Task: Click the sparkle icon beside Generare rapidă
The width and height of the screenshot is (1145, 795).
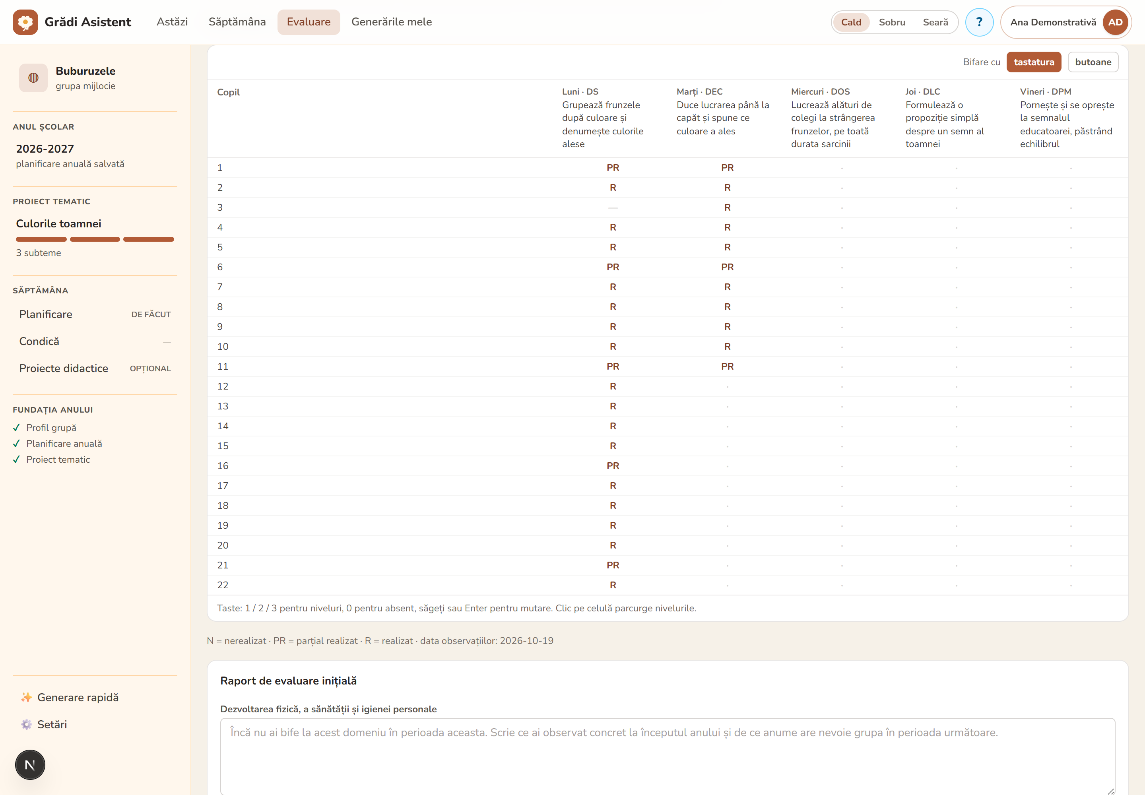Action: 26,697
